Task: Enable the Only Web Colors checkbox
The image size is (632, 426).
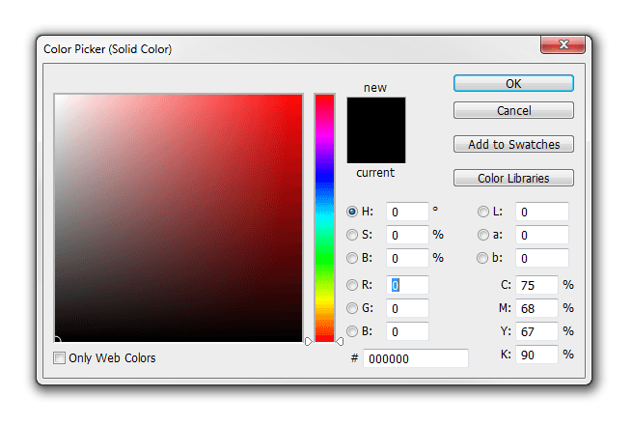Action: click(59, 357)
